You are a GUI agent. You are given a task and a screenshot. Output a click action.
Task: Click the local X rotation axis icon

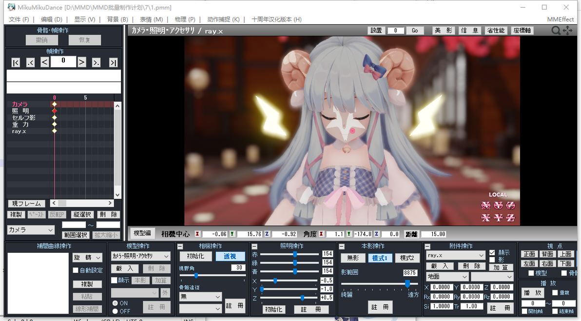click(486, 205)
